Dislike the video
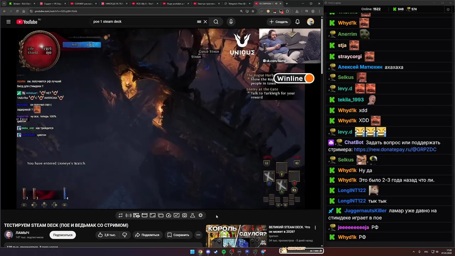 point(125,235)
